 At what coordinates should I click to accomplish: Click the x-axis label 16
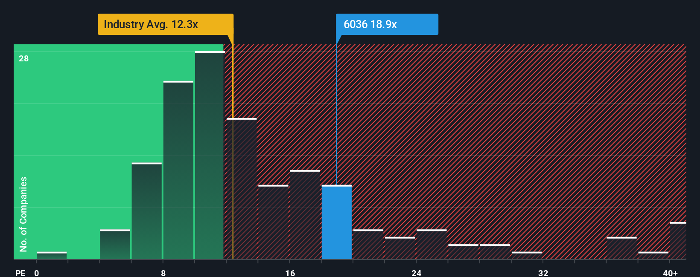pos(290,273)
